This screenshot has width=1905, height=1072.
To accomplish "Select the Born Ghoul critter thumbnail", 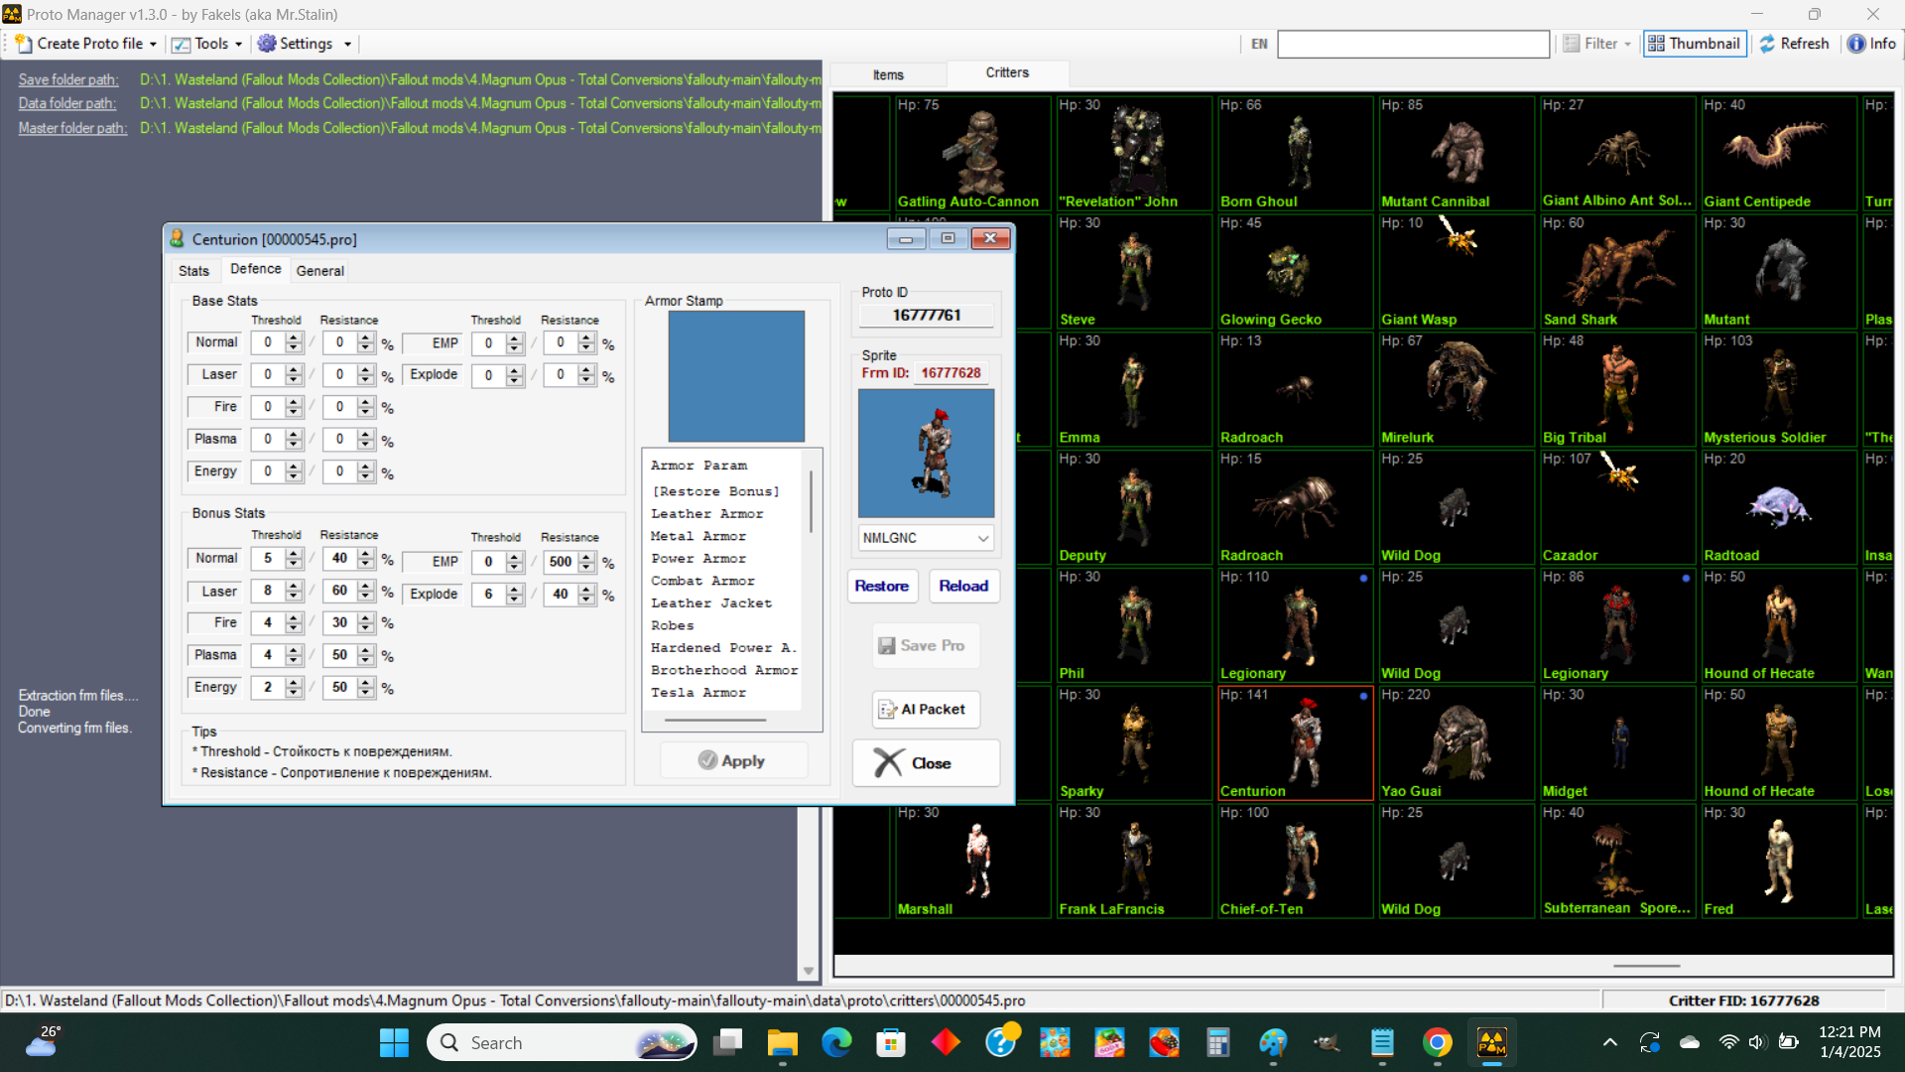I will (1295, 153).
